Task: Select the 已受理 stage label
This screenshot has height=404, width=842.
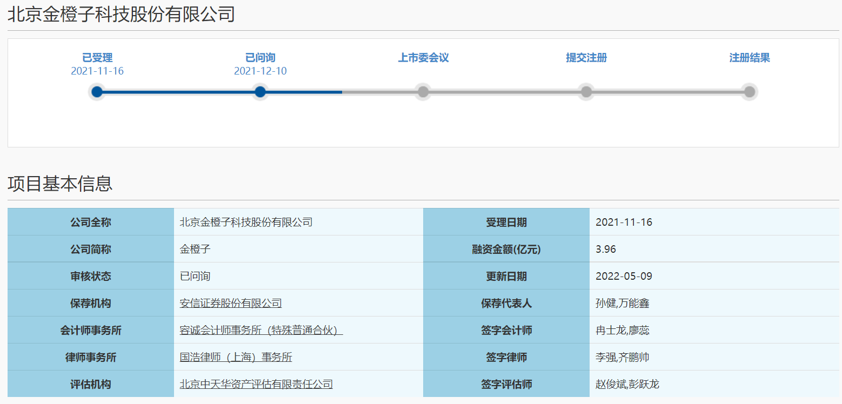Action: 97,58
